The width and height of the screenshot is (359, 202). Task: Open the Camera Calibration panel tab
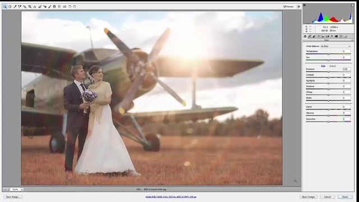tap(336, 36)
